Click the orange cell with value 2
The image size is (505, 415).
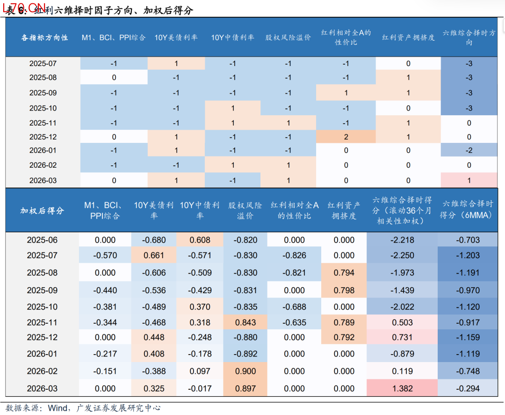(346, 137)
